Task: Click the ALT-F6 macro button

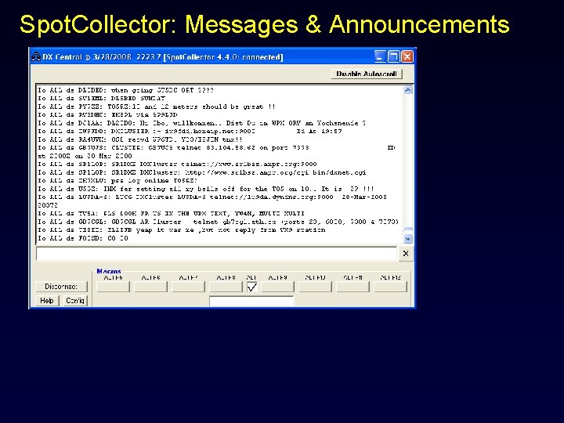Action: click(x=150, y=287)
